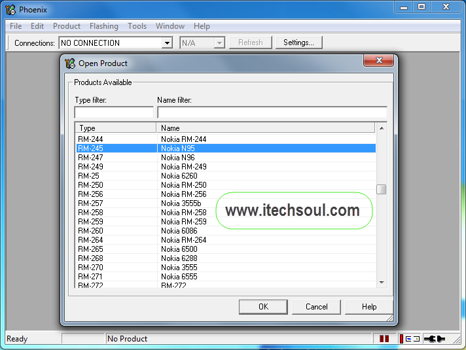The width and height of the screenshot is (466, 350).
Task: Maximize the Phoenix main window
Action: [421, 7]
